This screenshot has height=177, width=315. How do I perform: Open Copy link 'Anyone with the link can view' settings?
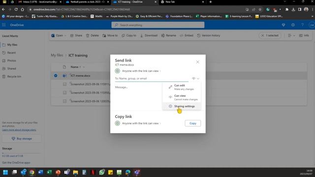141,123
